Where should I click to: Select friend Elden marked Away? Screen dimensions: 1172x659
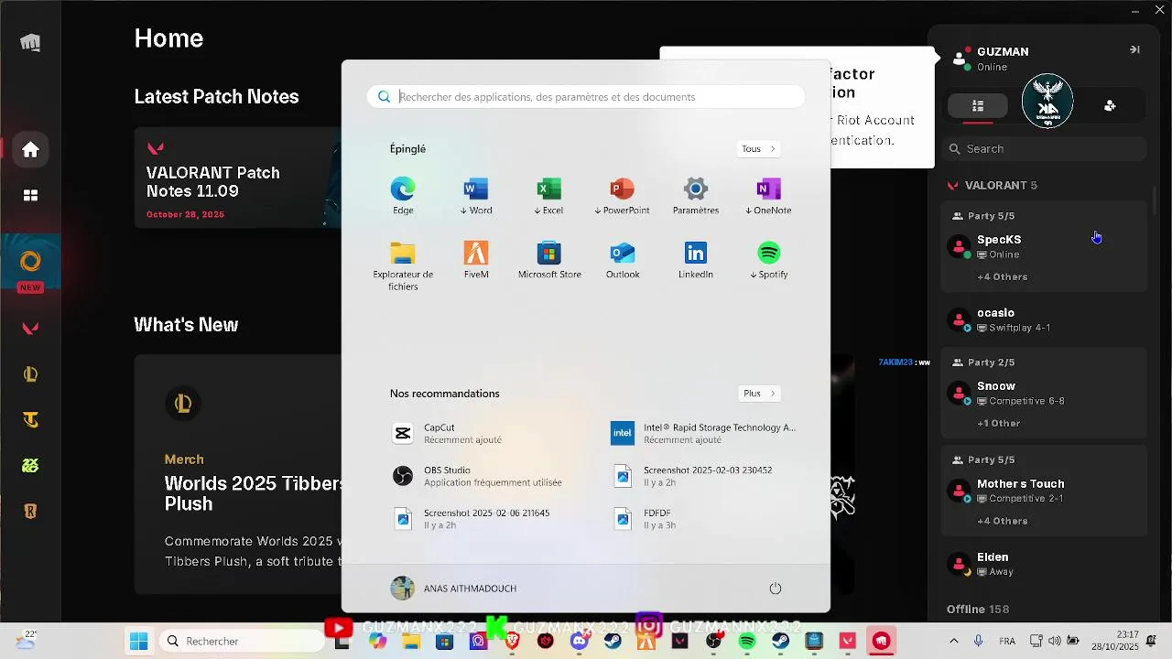click(x=1045, y=564)
